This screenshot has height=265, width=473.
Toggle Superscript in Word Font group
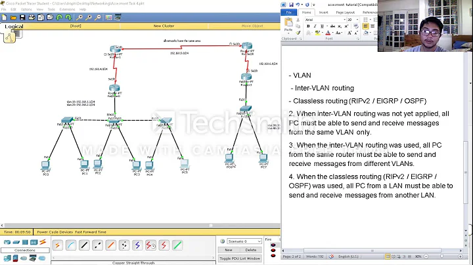click(346, 26)
